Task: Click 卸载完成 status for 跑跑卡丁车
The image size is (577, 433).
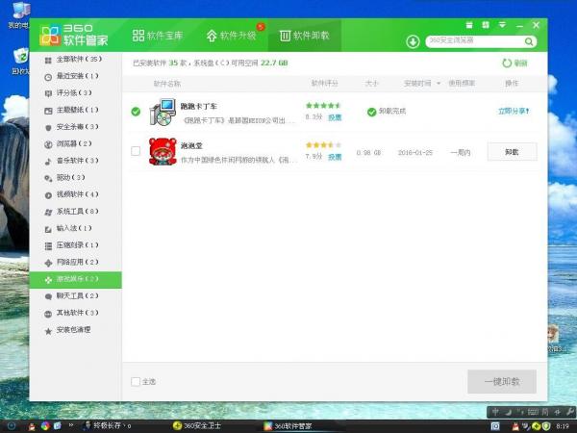Action: [x=387, y=112]
